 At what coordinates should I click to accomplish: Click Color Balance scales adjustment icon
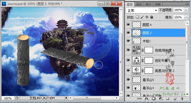tap(137, 60)
